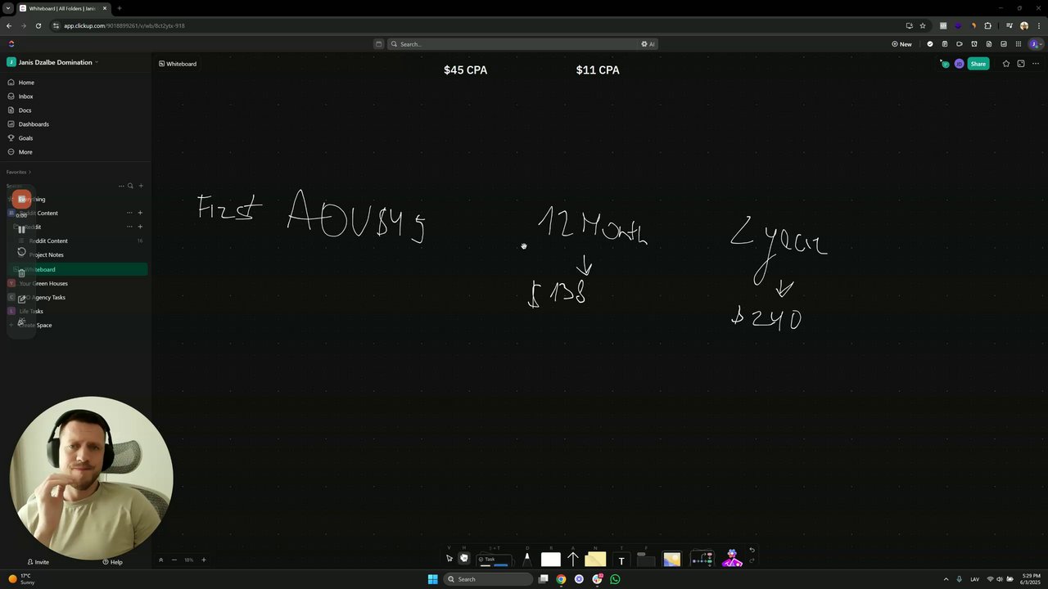Select the frame tool
Image resolution: width=1048 pixels, height=589 pixels.
click(646, 560)
